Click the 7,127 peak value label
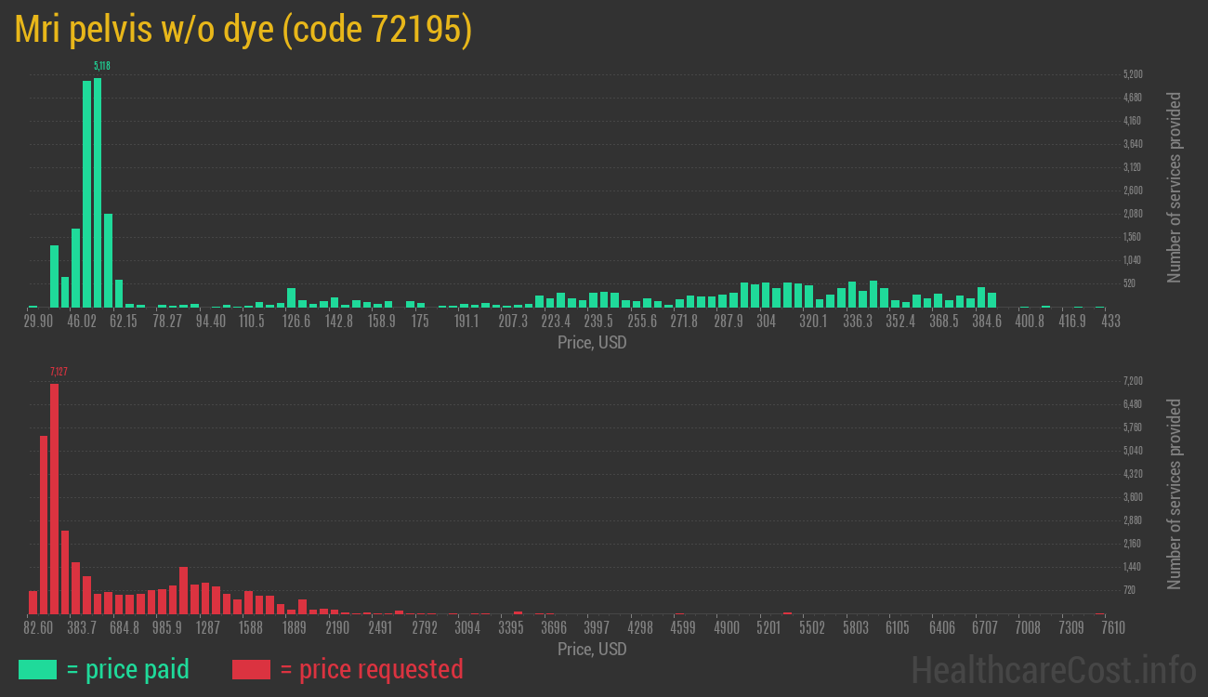1208x697 pixels. 59,372
